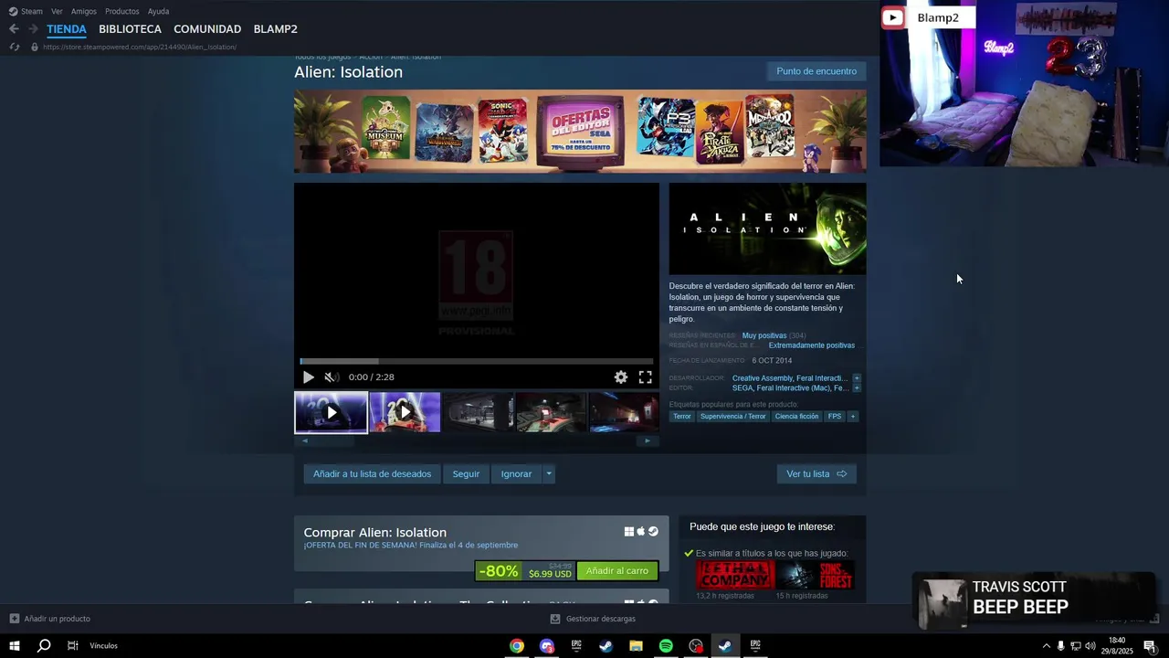Open the Amigos menu
Screen dimensions: 1169x658
point(84,11)
